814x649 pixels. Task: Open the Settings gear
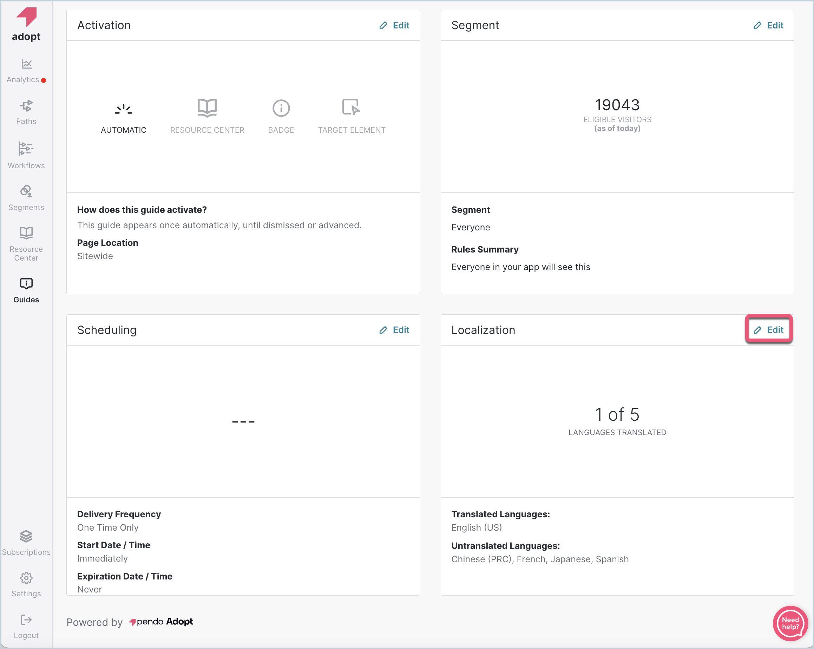tap(26, 584)
